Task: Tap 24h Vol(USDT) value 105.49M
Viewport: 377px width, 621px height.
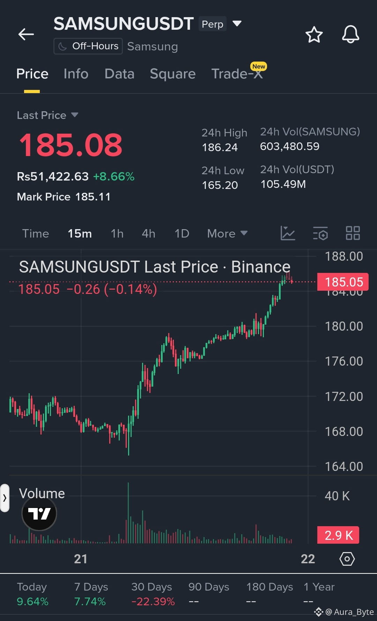Action: 283,184
